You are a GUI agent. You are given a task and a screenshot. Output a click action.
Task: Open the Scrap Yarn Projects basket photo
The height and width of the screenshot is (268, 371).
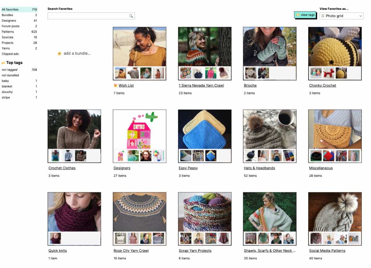click(205, 212)
